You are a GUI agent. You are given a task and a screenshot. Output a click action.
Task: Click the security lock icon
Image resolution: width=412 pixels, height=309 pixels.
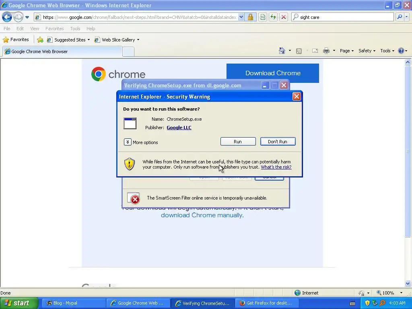click(x=250, y=17)
